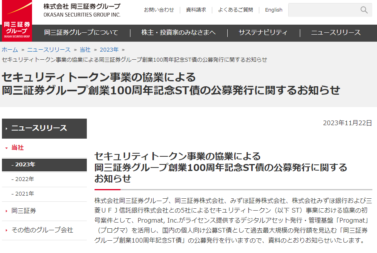Viewport: 377px width, 253px height.
Task: Open ニュースリリース in main navigation bar
Action: click(336, 33)
